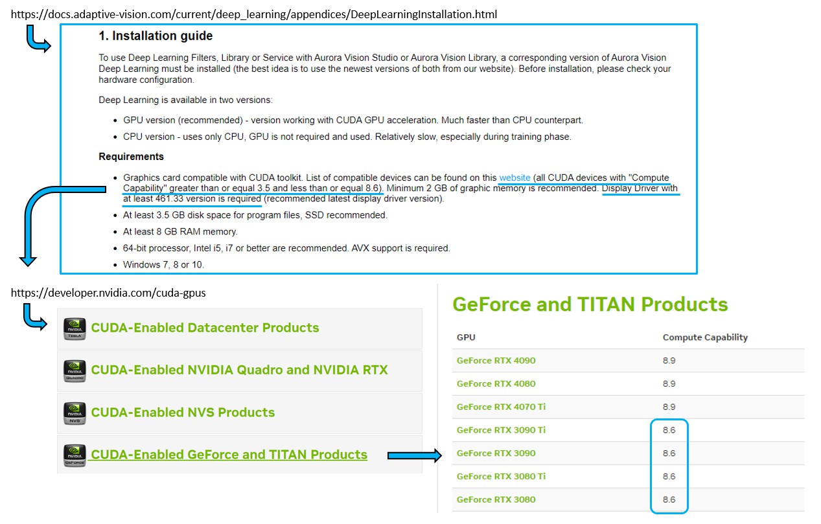Click the 'To use Deep Learning Filters' paragraph

(x=384, y=69)
